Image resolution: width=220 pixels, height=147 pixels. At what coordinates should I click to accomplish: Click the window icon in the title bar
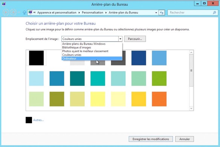click(x=4, y=4)
